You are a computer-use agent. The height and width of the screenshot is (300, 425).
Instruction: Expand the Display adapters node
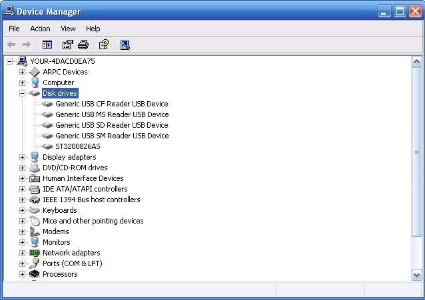point(22,157)
